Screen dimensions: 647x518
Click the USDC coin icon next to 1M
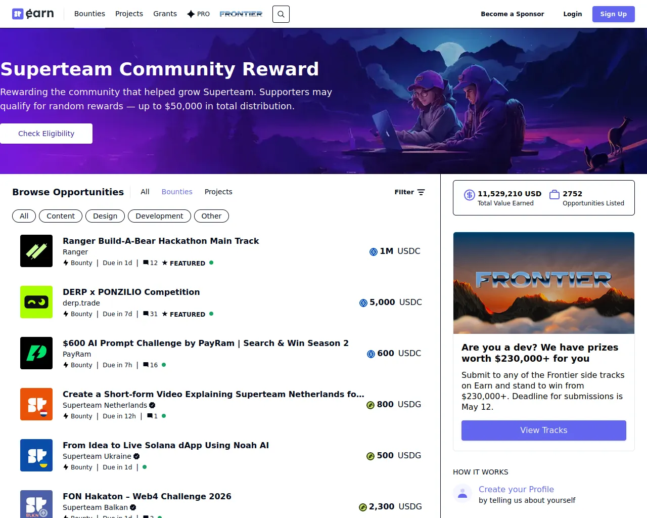[374, 252]
